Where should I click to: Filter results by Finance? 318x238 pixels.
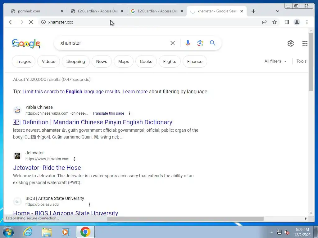(x=195, y=61)
